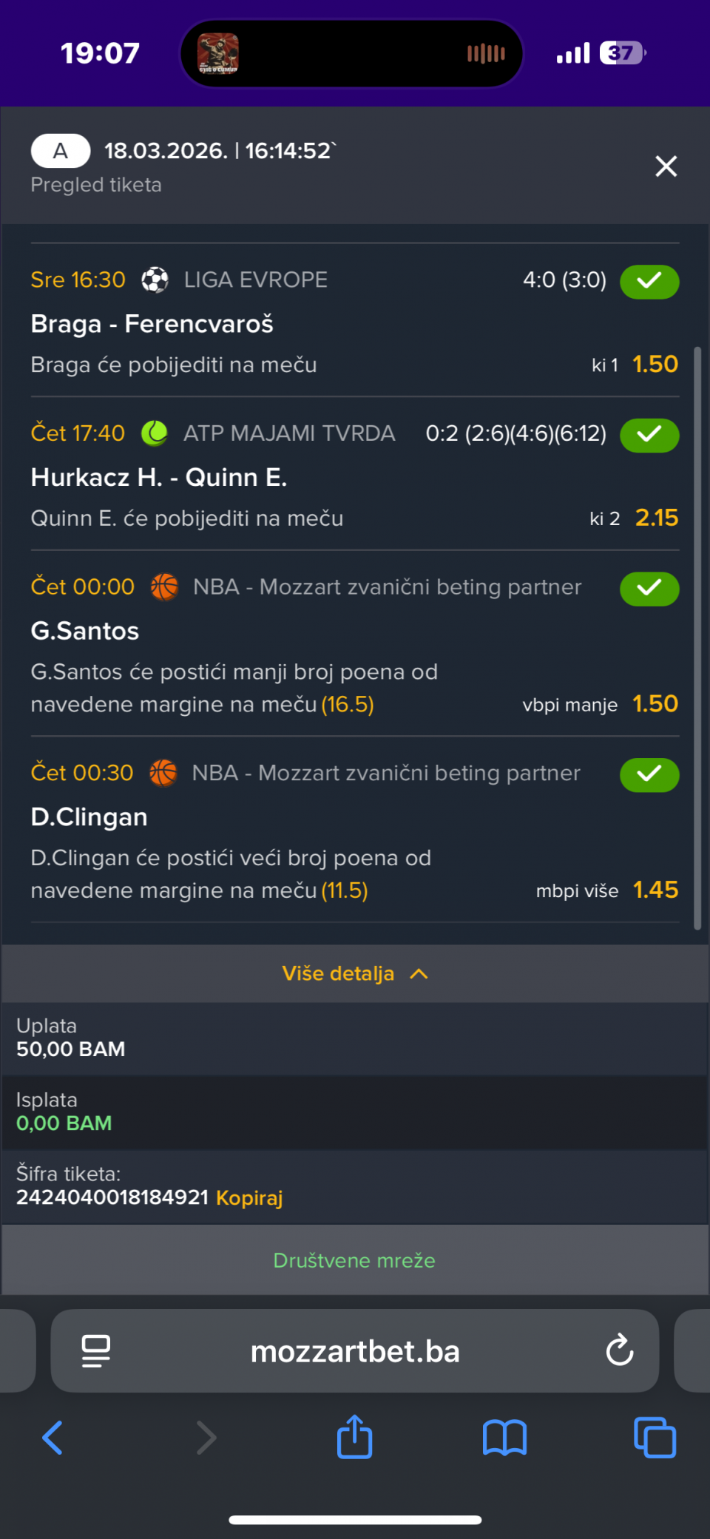This screenshot has height=1539, width=710.
Task: Tap the mozzartbet.ba address bar
Action: (355, 1351)
